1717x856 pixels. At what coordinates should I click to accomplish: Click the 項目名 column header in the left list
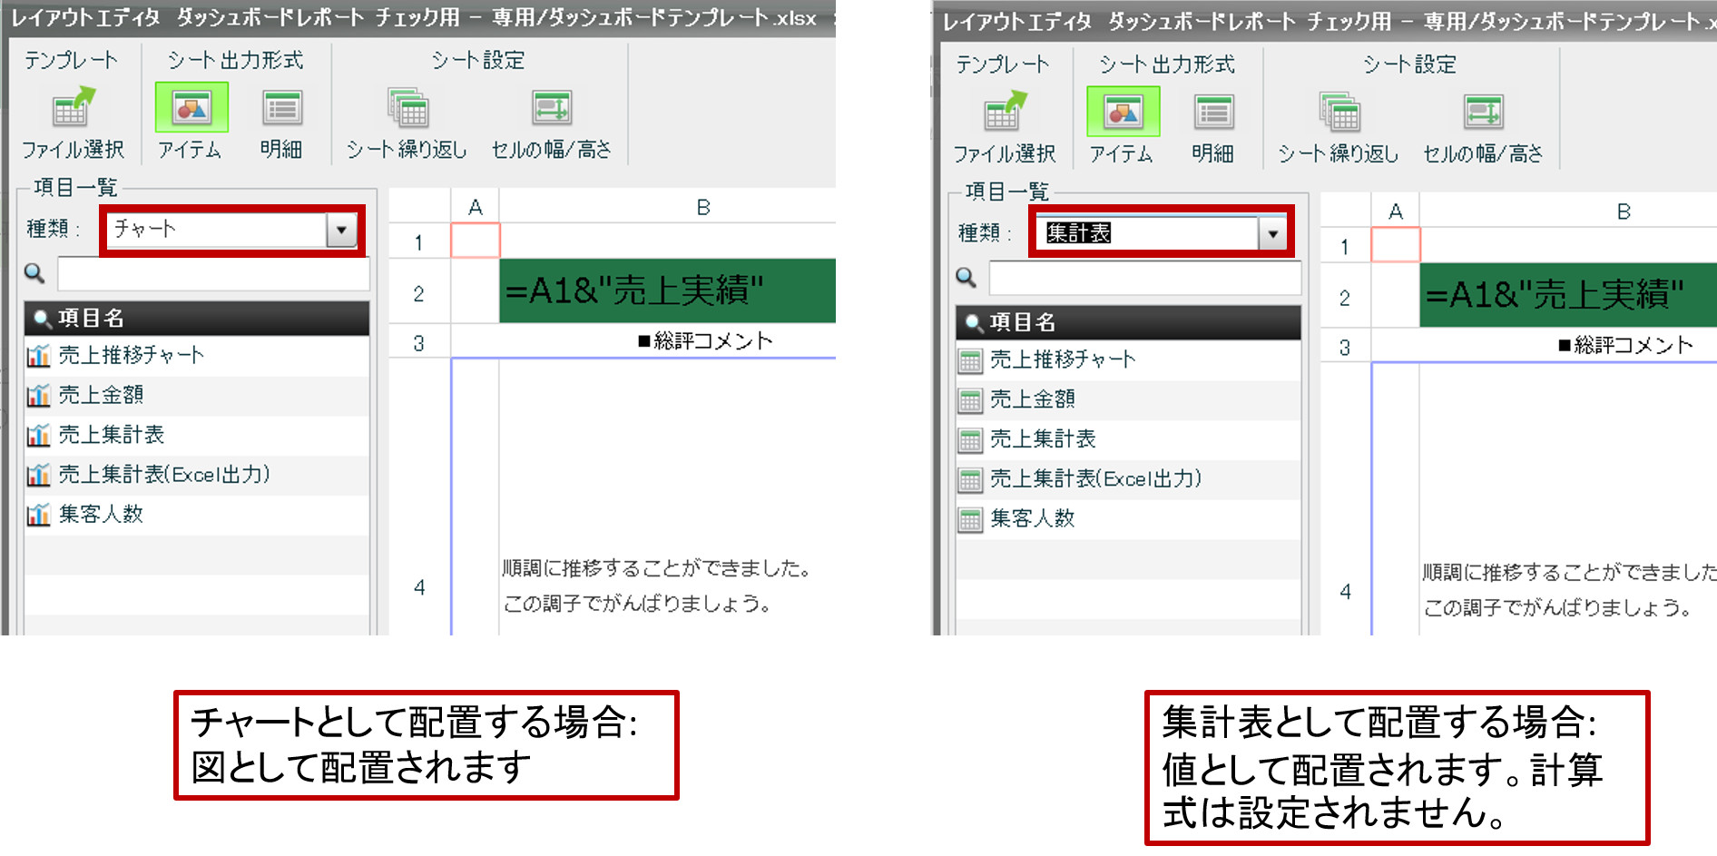[196, 318]
